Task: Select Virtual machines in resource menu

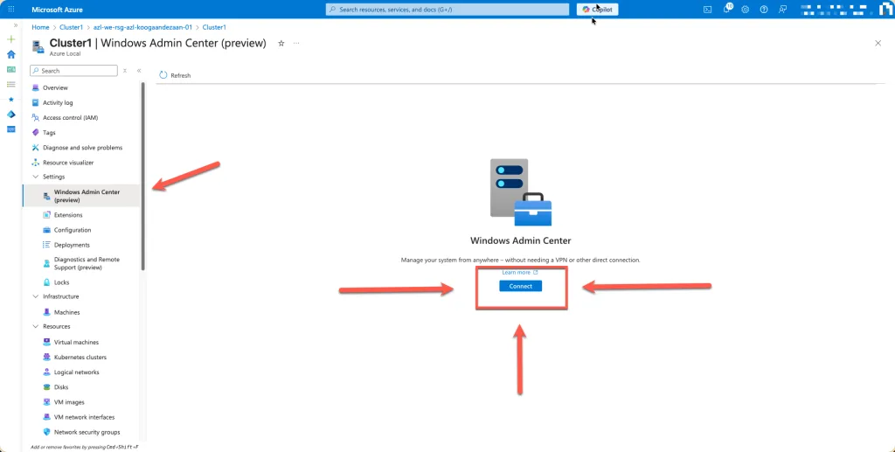Action: point(76,343)
